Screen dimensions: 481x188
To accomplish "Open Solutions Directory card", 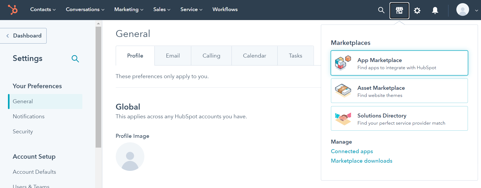I will tap(399, 118).
